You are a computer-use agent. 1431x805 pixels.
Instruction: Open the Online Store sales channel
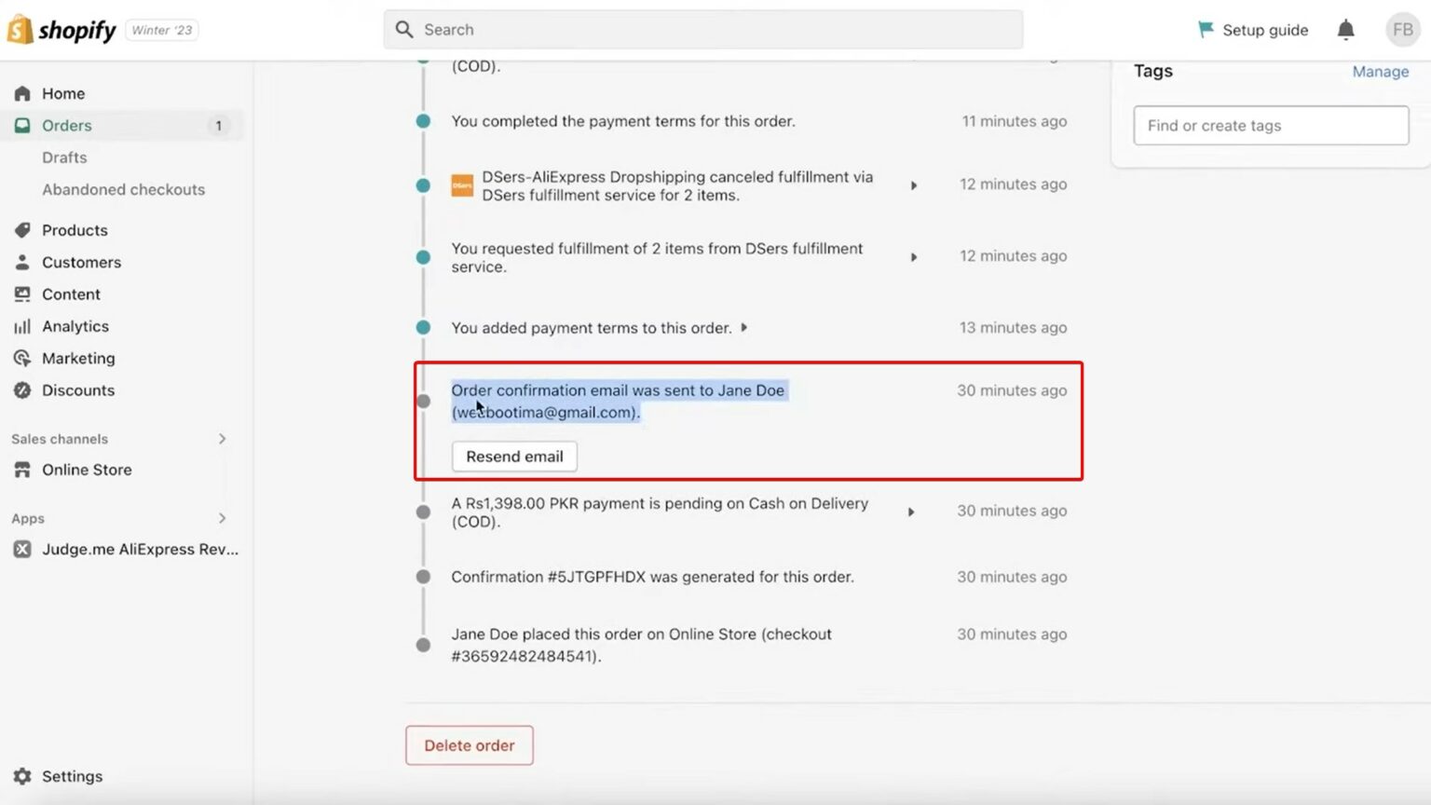[87, 470]
